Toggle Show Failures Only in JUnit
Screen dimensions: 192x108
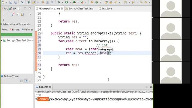click(x=13, y=14)
